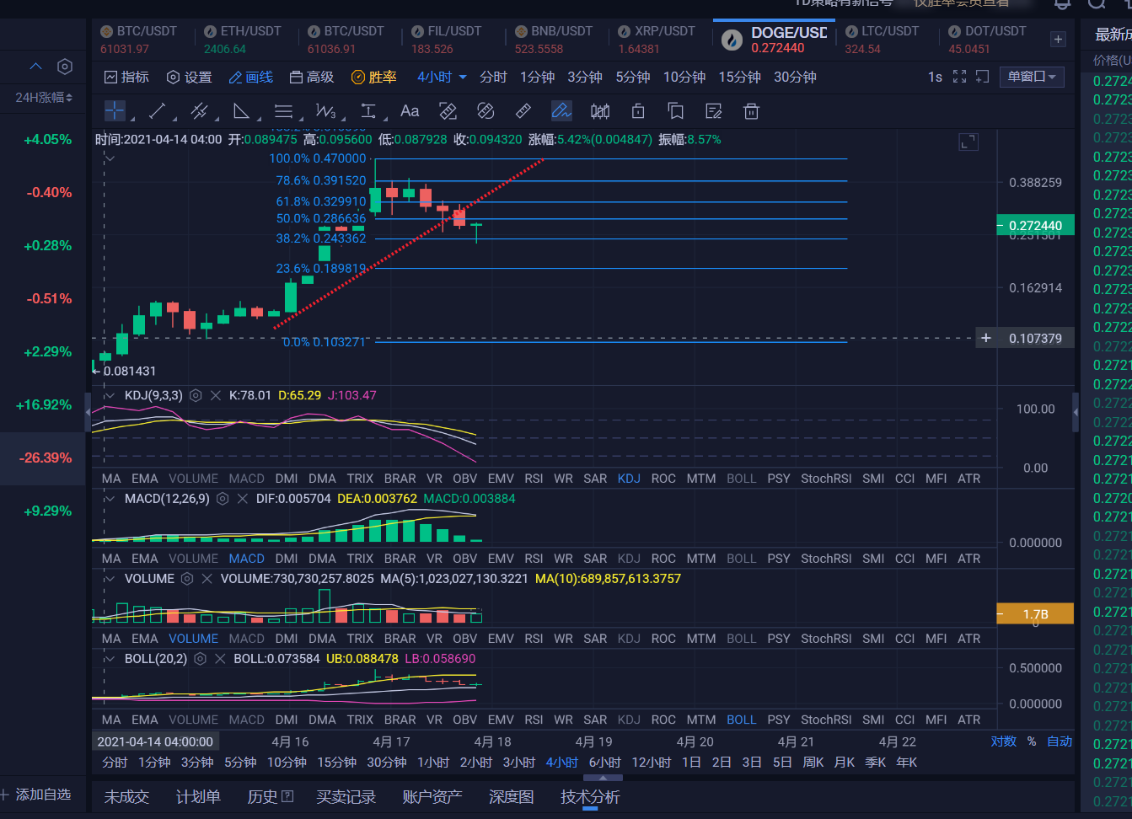Viewport: 1132px width, 819px height.
Task: Close the MACD indicator panel
Action: click(243, 499)
